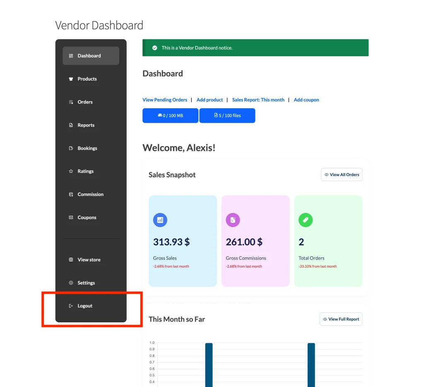Click the View store shop icon

click(71, 259)
